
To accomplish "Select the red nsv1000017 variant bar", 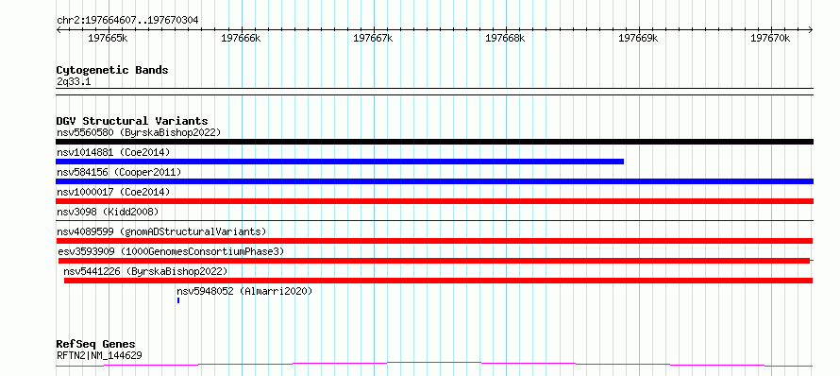I will (434, 201).
